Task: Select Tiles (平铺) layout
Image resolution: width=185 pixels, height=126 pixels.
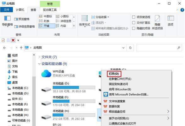Action: (x=47, y=26)
